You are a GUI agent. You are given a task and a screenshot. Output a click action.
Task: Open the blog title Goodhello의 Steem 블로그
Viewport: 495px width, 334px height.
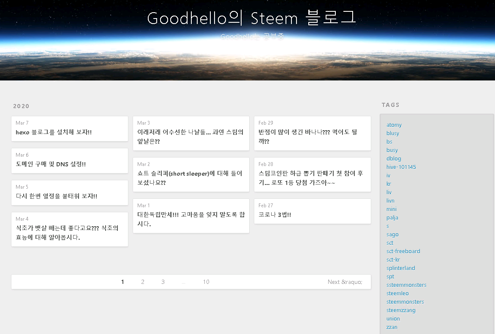pos(252,18)
